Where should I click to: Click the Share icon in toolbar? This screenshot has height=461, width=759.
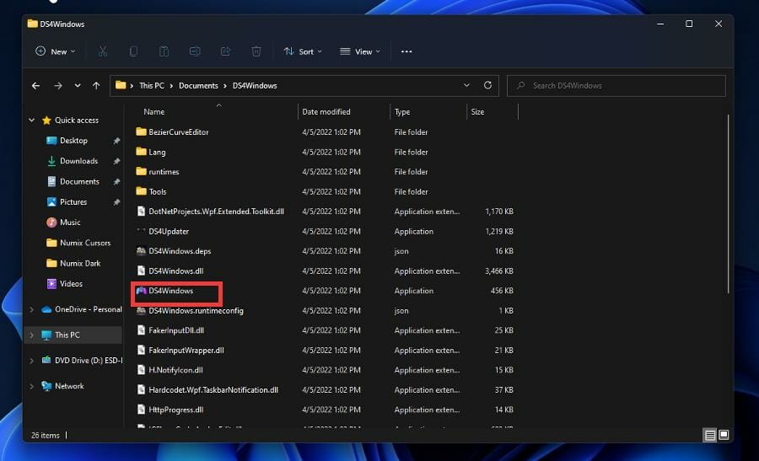(225, 51)
